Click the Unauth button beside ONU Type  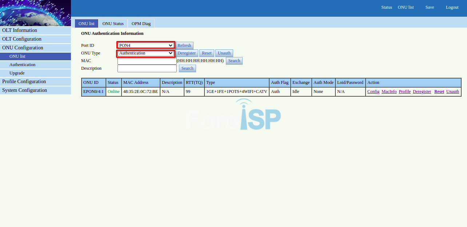pyautogui.click(x=224, y=53)
